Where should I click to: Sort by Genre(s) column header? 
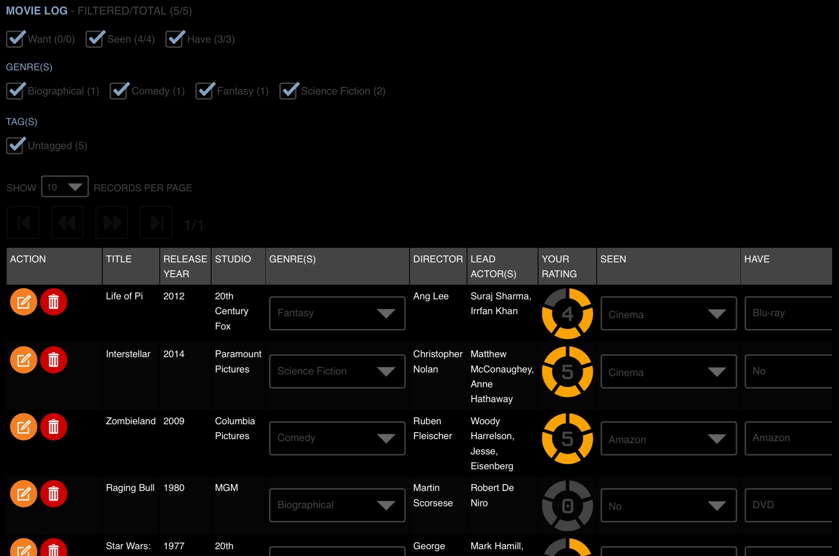[x=337, y=266]
